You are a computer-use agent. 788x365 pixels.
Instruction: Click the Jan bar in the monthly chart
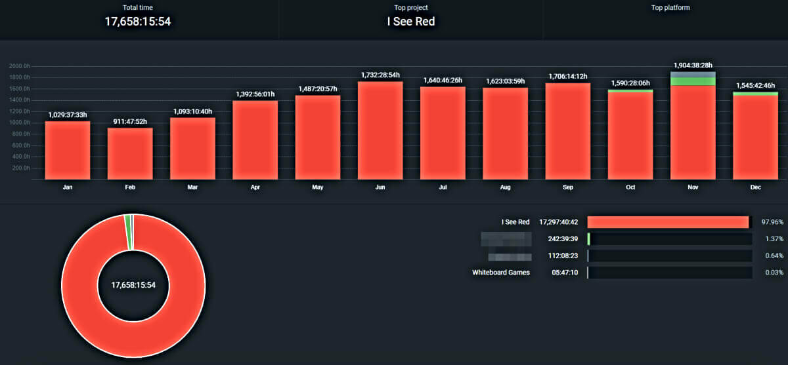pyautogui.click(x=68, y=151)
